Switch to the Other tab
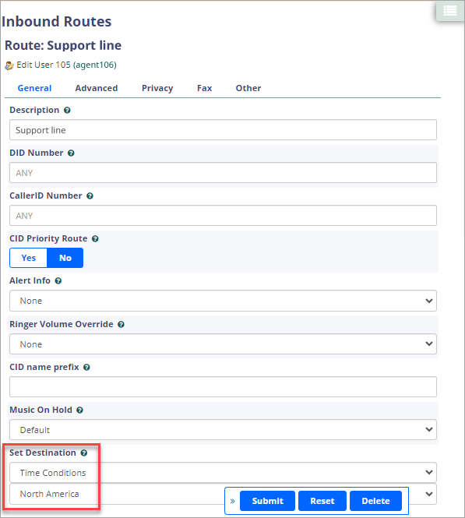The height and width of the screenshot is (518, 465). coord(248,88)
